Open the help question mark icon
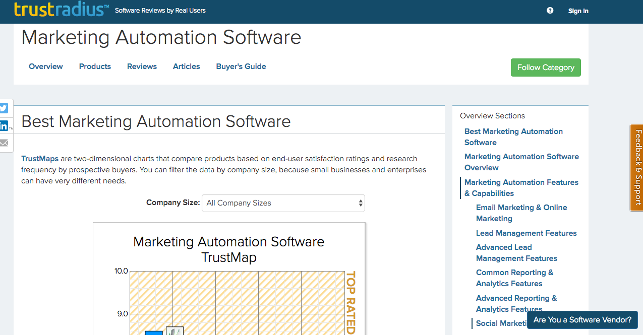Viewport: 643px width, 335px height. pos(550,11)
